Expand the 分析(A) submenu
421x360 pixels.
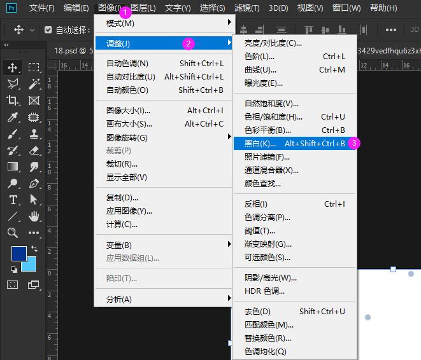click(x=163, y=299)
